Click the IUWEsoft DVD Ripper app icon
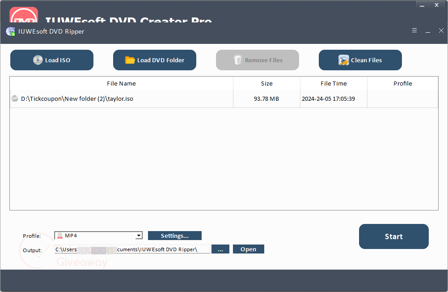 coord(11,31)
